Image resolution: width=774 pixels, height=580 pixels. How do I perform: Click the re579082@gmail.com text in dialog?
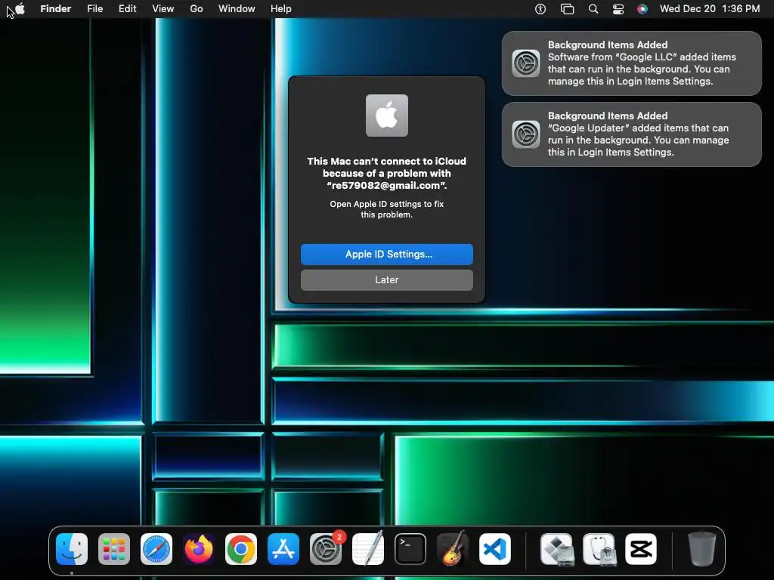pyautogui.click(x=385, y=186)
